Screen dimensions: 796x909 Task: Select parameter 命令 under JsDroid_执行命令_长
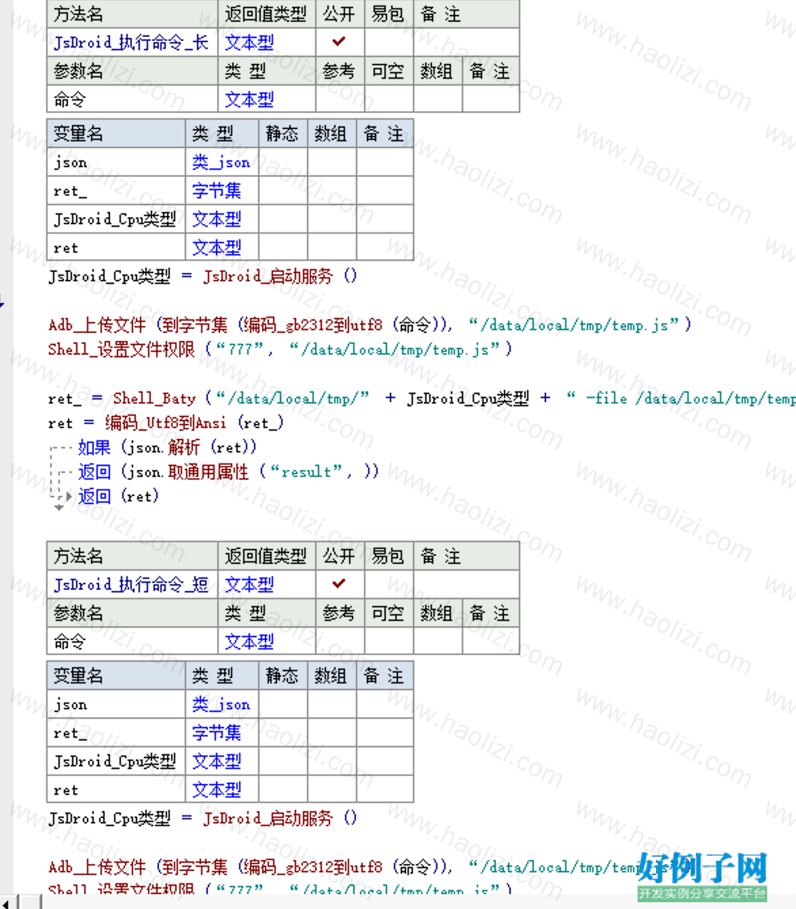(70, 99)
